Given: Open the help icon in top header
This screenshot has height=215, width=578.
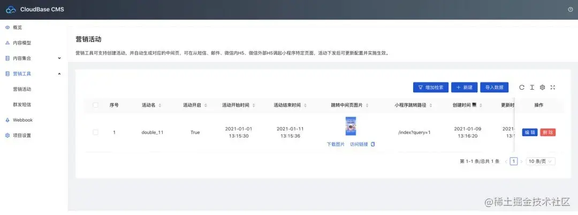Looking at the screenshot, I should coord(571,10).
